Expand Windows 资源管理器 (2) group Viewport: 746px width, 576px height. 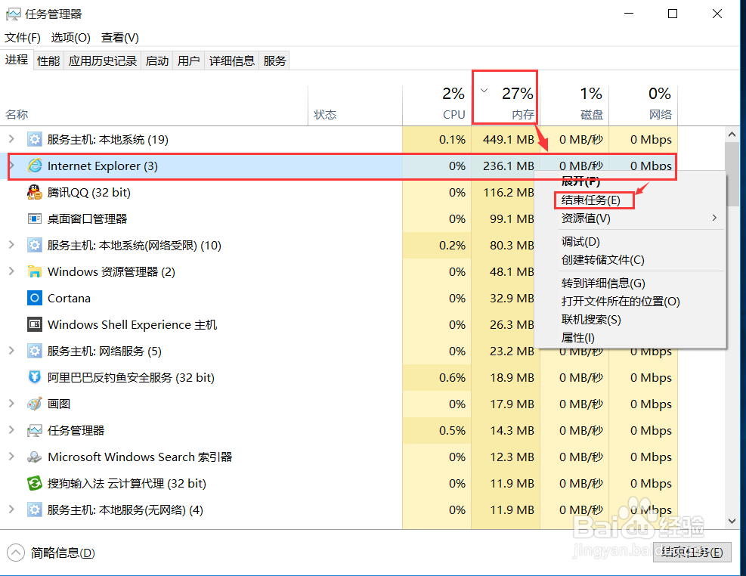(x=11, y=271)
